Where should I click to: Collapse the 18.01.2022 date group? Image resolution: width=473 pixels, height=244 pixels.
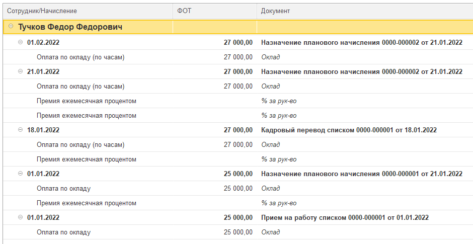tap(21, 130)
